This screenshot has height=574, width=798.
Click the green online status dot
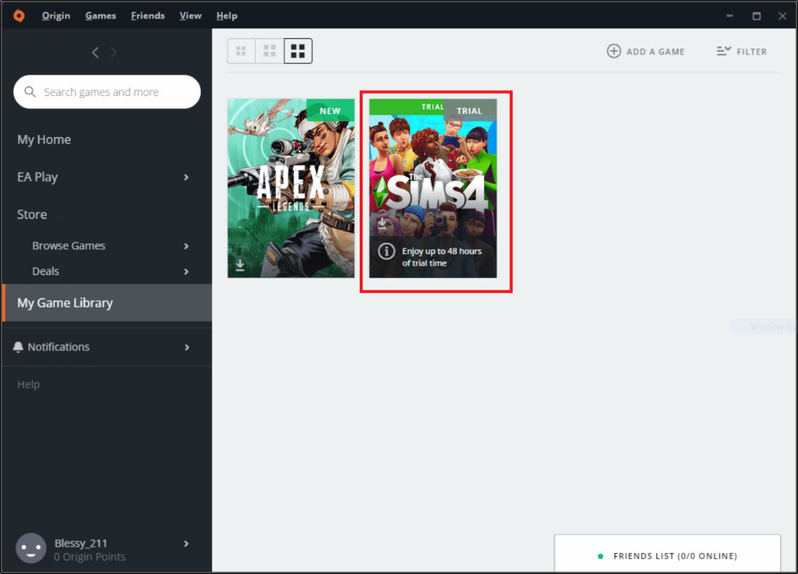click(601, 556)
